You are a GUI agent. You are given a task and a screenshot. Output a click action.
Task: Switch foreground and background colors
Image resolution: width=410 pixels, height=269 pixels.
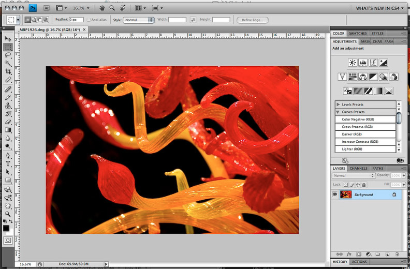[11, 221]
